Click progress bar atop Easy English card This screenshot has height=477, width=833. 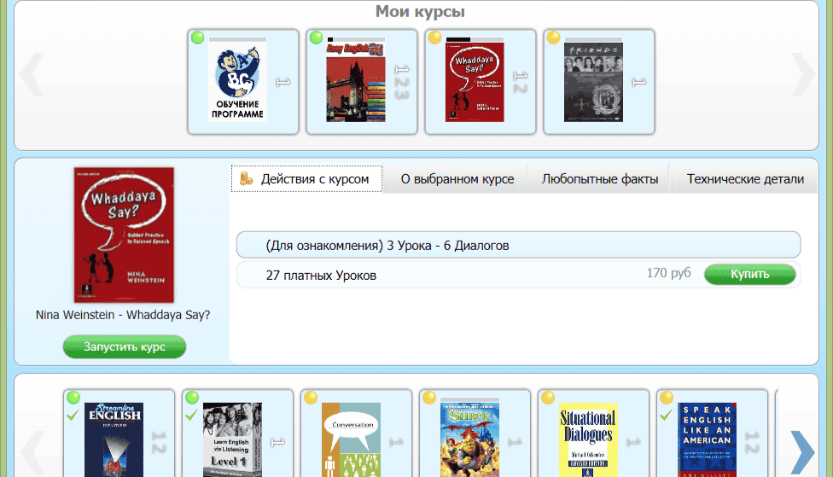[357, 39]
